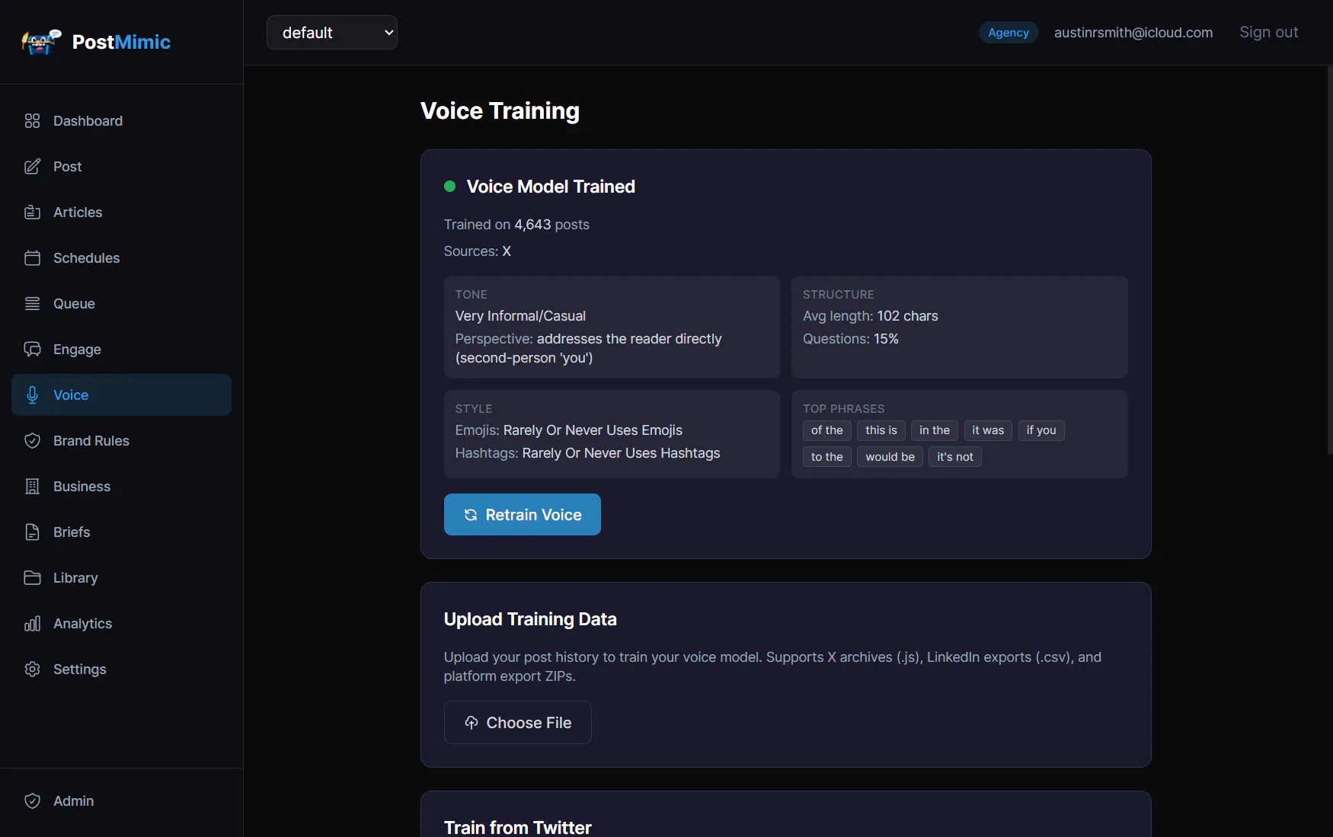Click the Articles newspaper icon
The height and width of the screenshot is (837, 1333).
[x=32, y=212]
